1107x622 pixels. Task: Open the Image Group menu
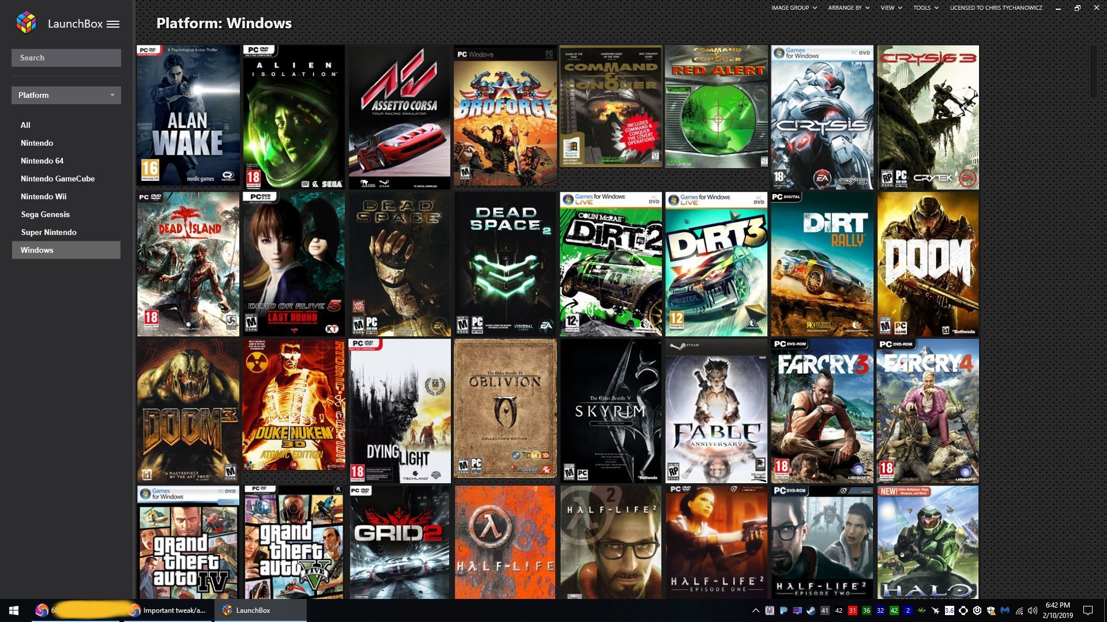tap(794, 7)
